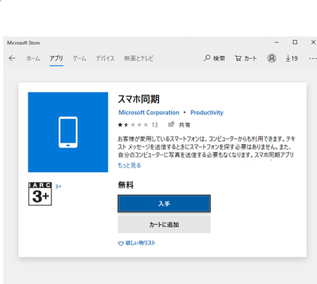Click the スマホ同期 app tile image

(x=68, y=132)
